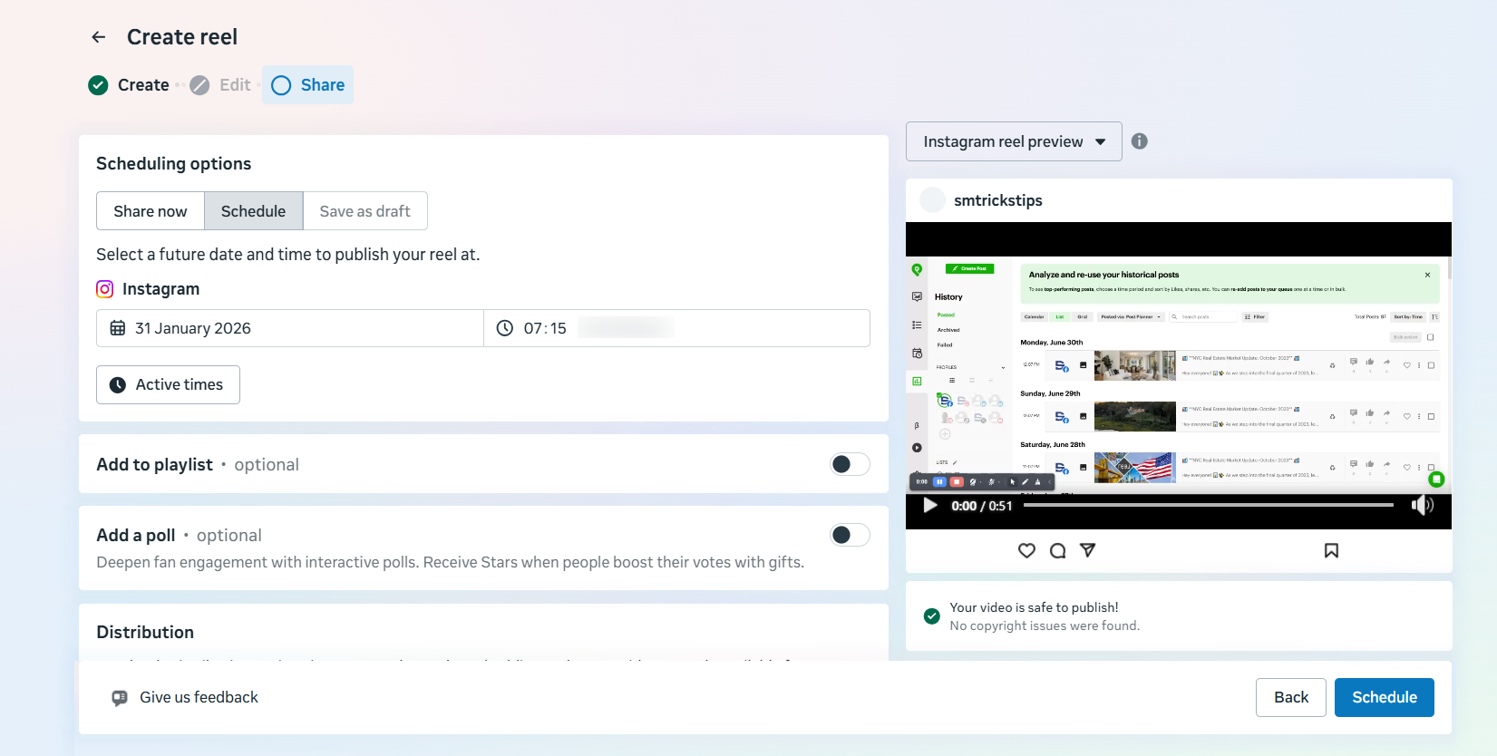This screenshot has width=1497, height=756.
Task: Mute the preview video volume icon
Action: 1422,506
